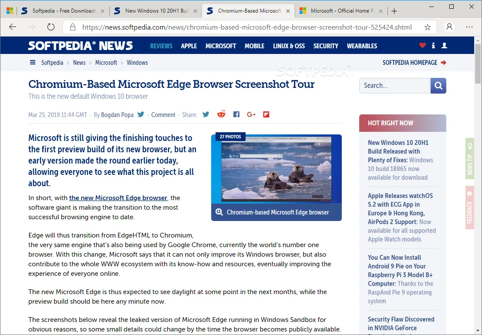Click SOFTPEDIA HOMEPAGE link text
This screenshot has height=335, width=482.
410,63
